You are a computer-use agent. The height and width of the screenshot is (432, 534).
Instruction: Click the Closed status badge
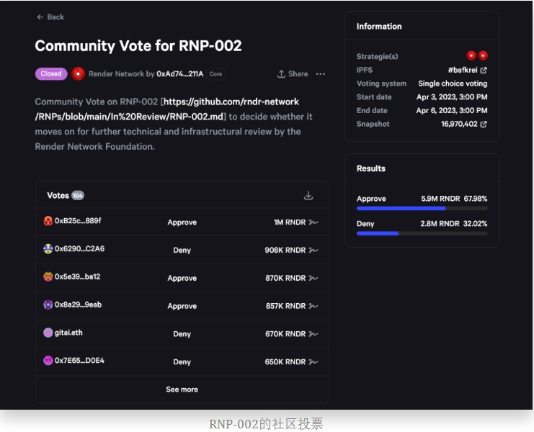[51, 74]
